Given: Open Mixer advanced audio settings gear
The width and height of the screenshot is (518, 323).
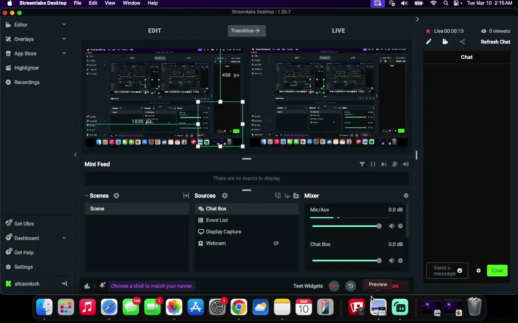Looking at the screenshot, I should pyautogui.click(x=406, y=196).
